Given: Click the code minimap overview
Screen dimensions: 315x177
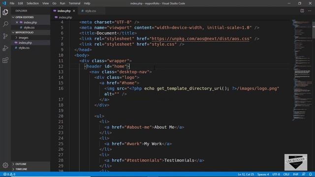Looking at the screenshot, I should pyautogui.click(x=302, y=70).
